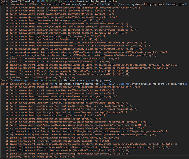Click the second Destination.destroy stack frame
Viewport: 189px width, 159px height.
55,115
